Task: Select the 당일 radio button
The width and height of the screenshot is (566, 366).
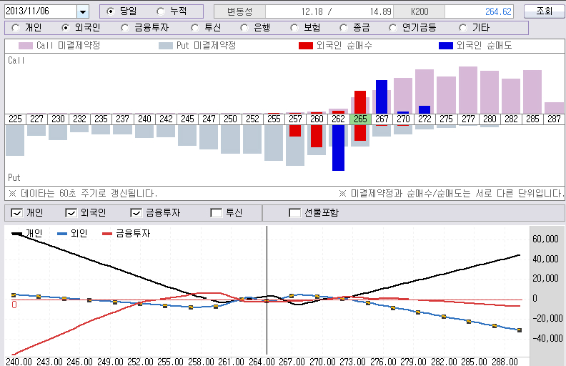Action: [110, 11]
